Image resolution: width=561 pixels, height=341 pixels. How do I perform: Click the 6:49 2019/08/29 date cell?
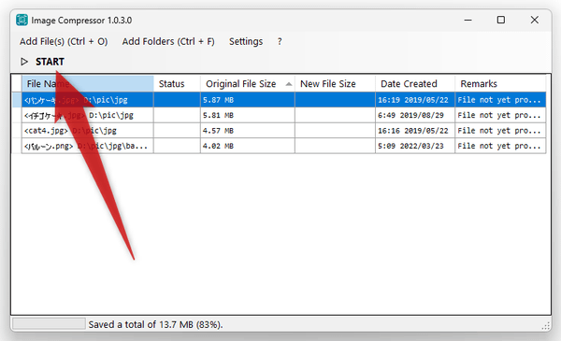click(415, 115)
